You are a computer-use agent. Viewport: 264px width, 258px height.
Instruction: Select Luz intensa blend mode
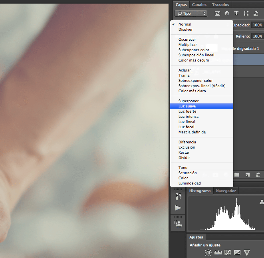click(x=202, y=117)
